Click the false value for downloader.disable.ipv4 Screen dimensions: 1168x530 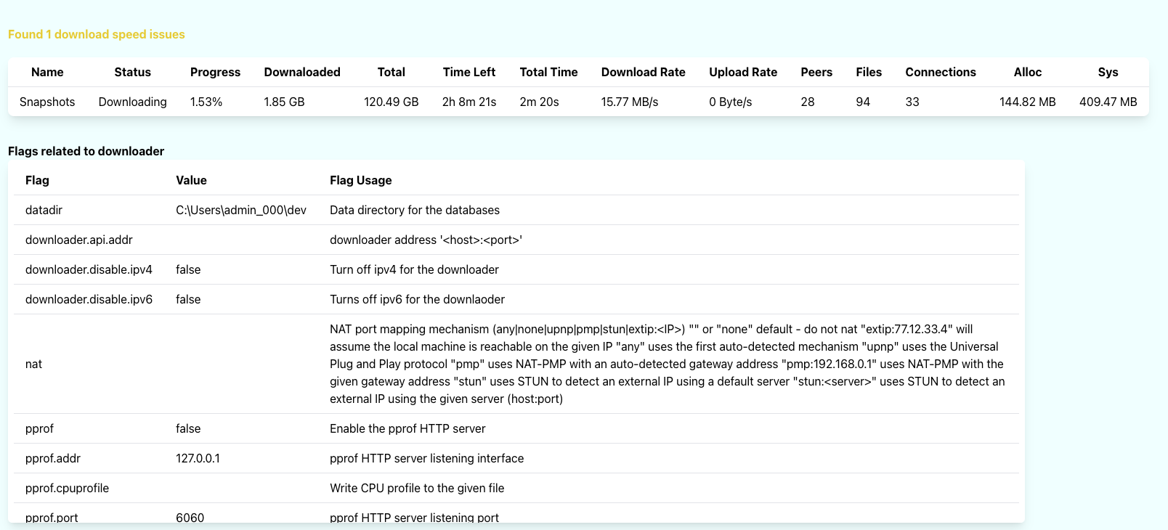(188, 269)
